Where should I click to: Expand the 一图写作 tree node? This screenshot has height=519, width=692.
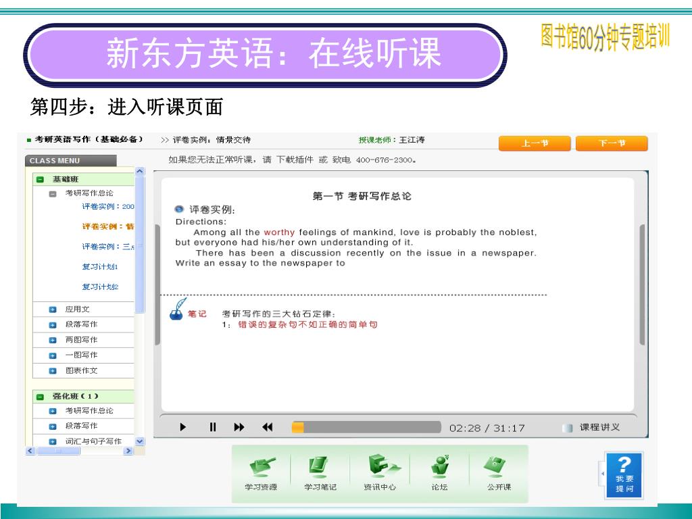[x=53, y=355]
